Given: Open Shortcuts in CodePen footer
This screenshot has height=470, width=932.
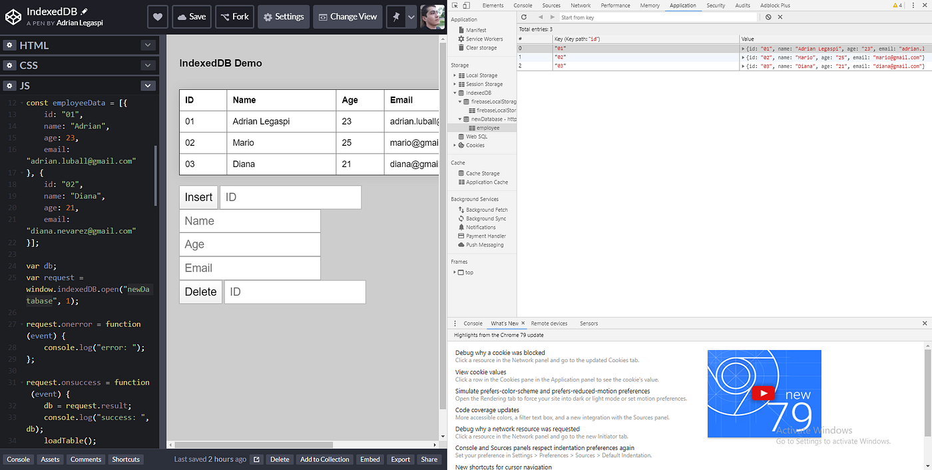Looking at the screenshot, I should click(x=126, y=459).
